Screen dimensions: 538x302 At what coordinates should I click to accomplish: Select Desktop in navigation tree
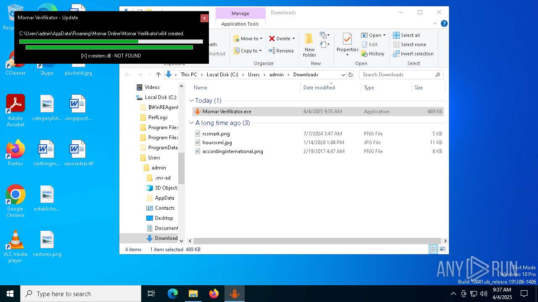coord(164,218)
